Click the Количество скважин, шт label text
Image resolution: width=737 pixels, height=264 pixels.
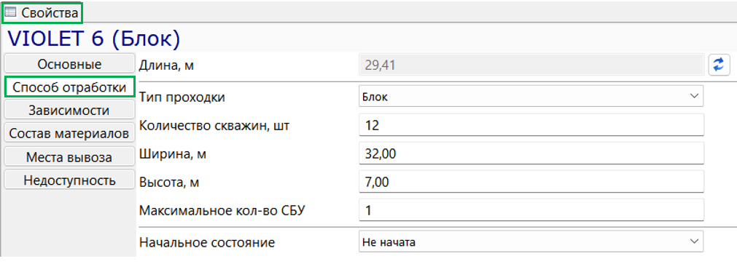tap(214, 126)
